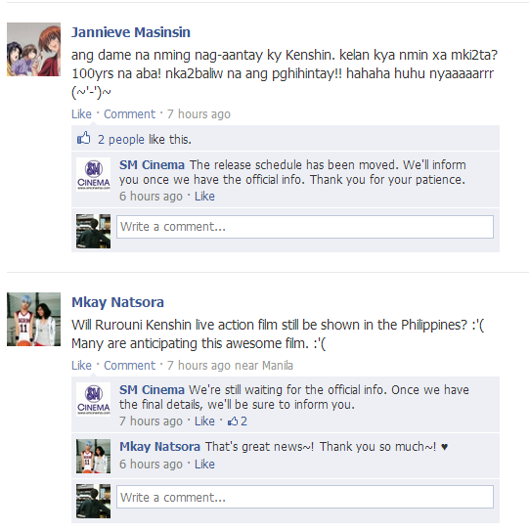Click the first 'Write a comment...' field
The height and width of the screenshot is (532, 529).
coord(305,227)
